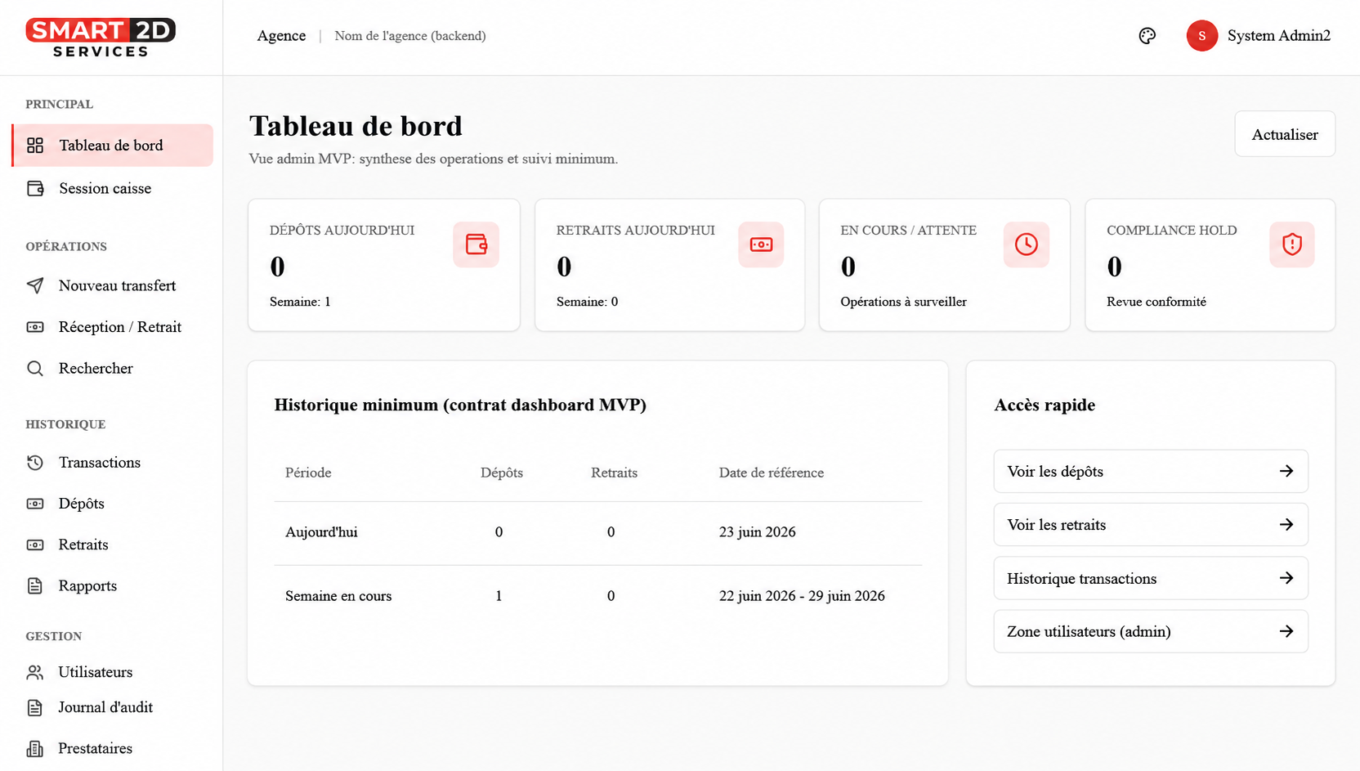
Task: Open Dépôts in the sidebar
Action: click(113, 504)
